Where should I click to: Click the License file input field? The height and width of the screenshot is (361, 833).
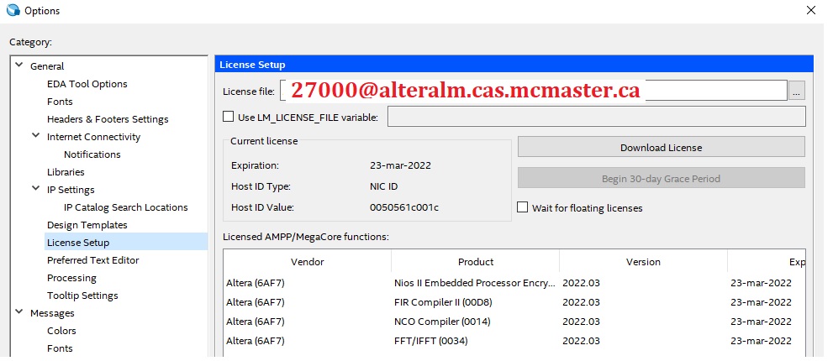(x=533, y=91)
